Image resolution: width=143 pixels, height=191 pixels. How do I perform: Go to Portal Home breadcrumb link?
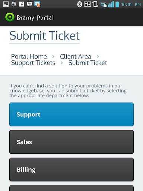coord(29,56)
